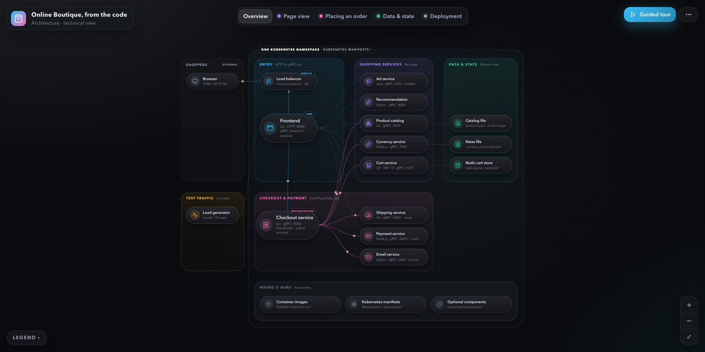Zoom out with the minus button
Image resolution: width=705 pixels, height=352 pixels.
point(689,321)
